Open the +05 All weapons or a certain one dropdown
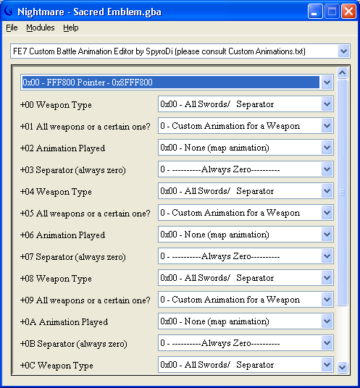The image size is (360, 388). point(327,213)
